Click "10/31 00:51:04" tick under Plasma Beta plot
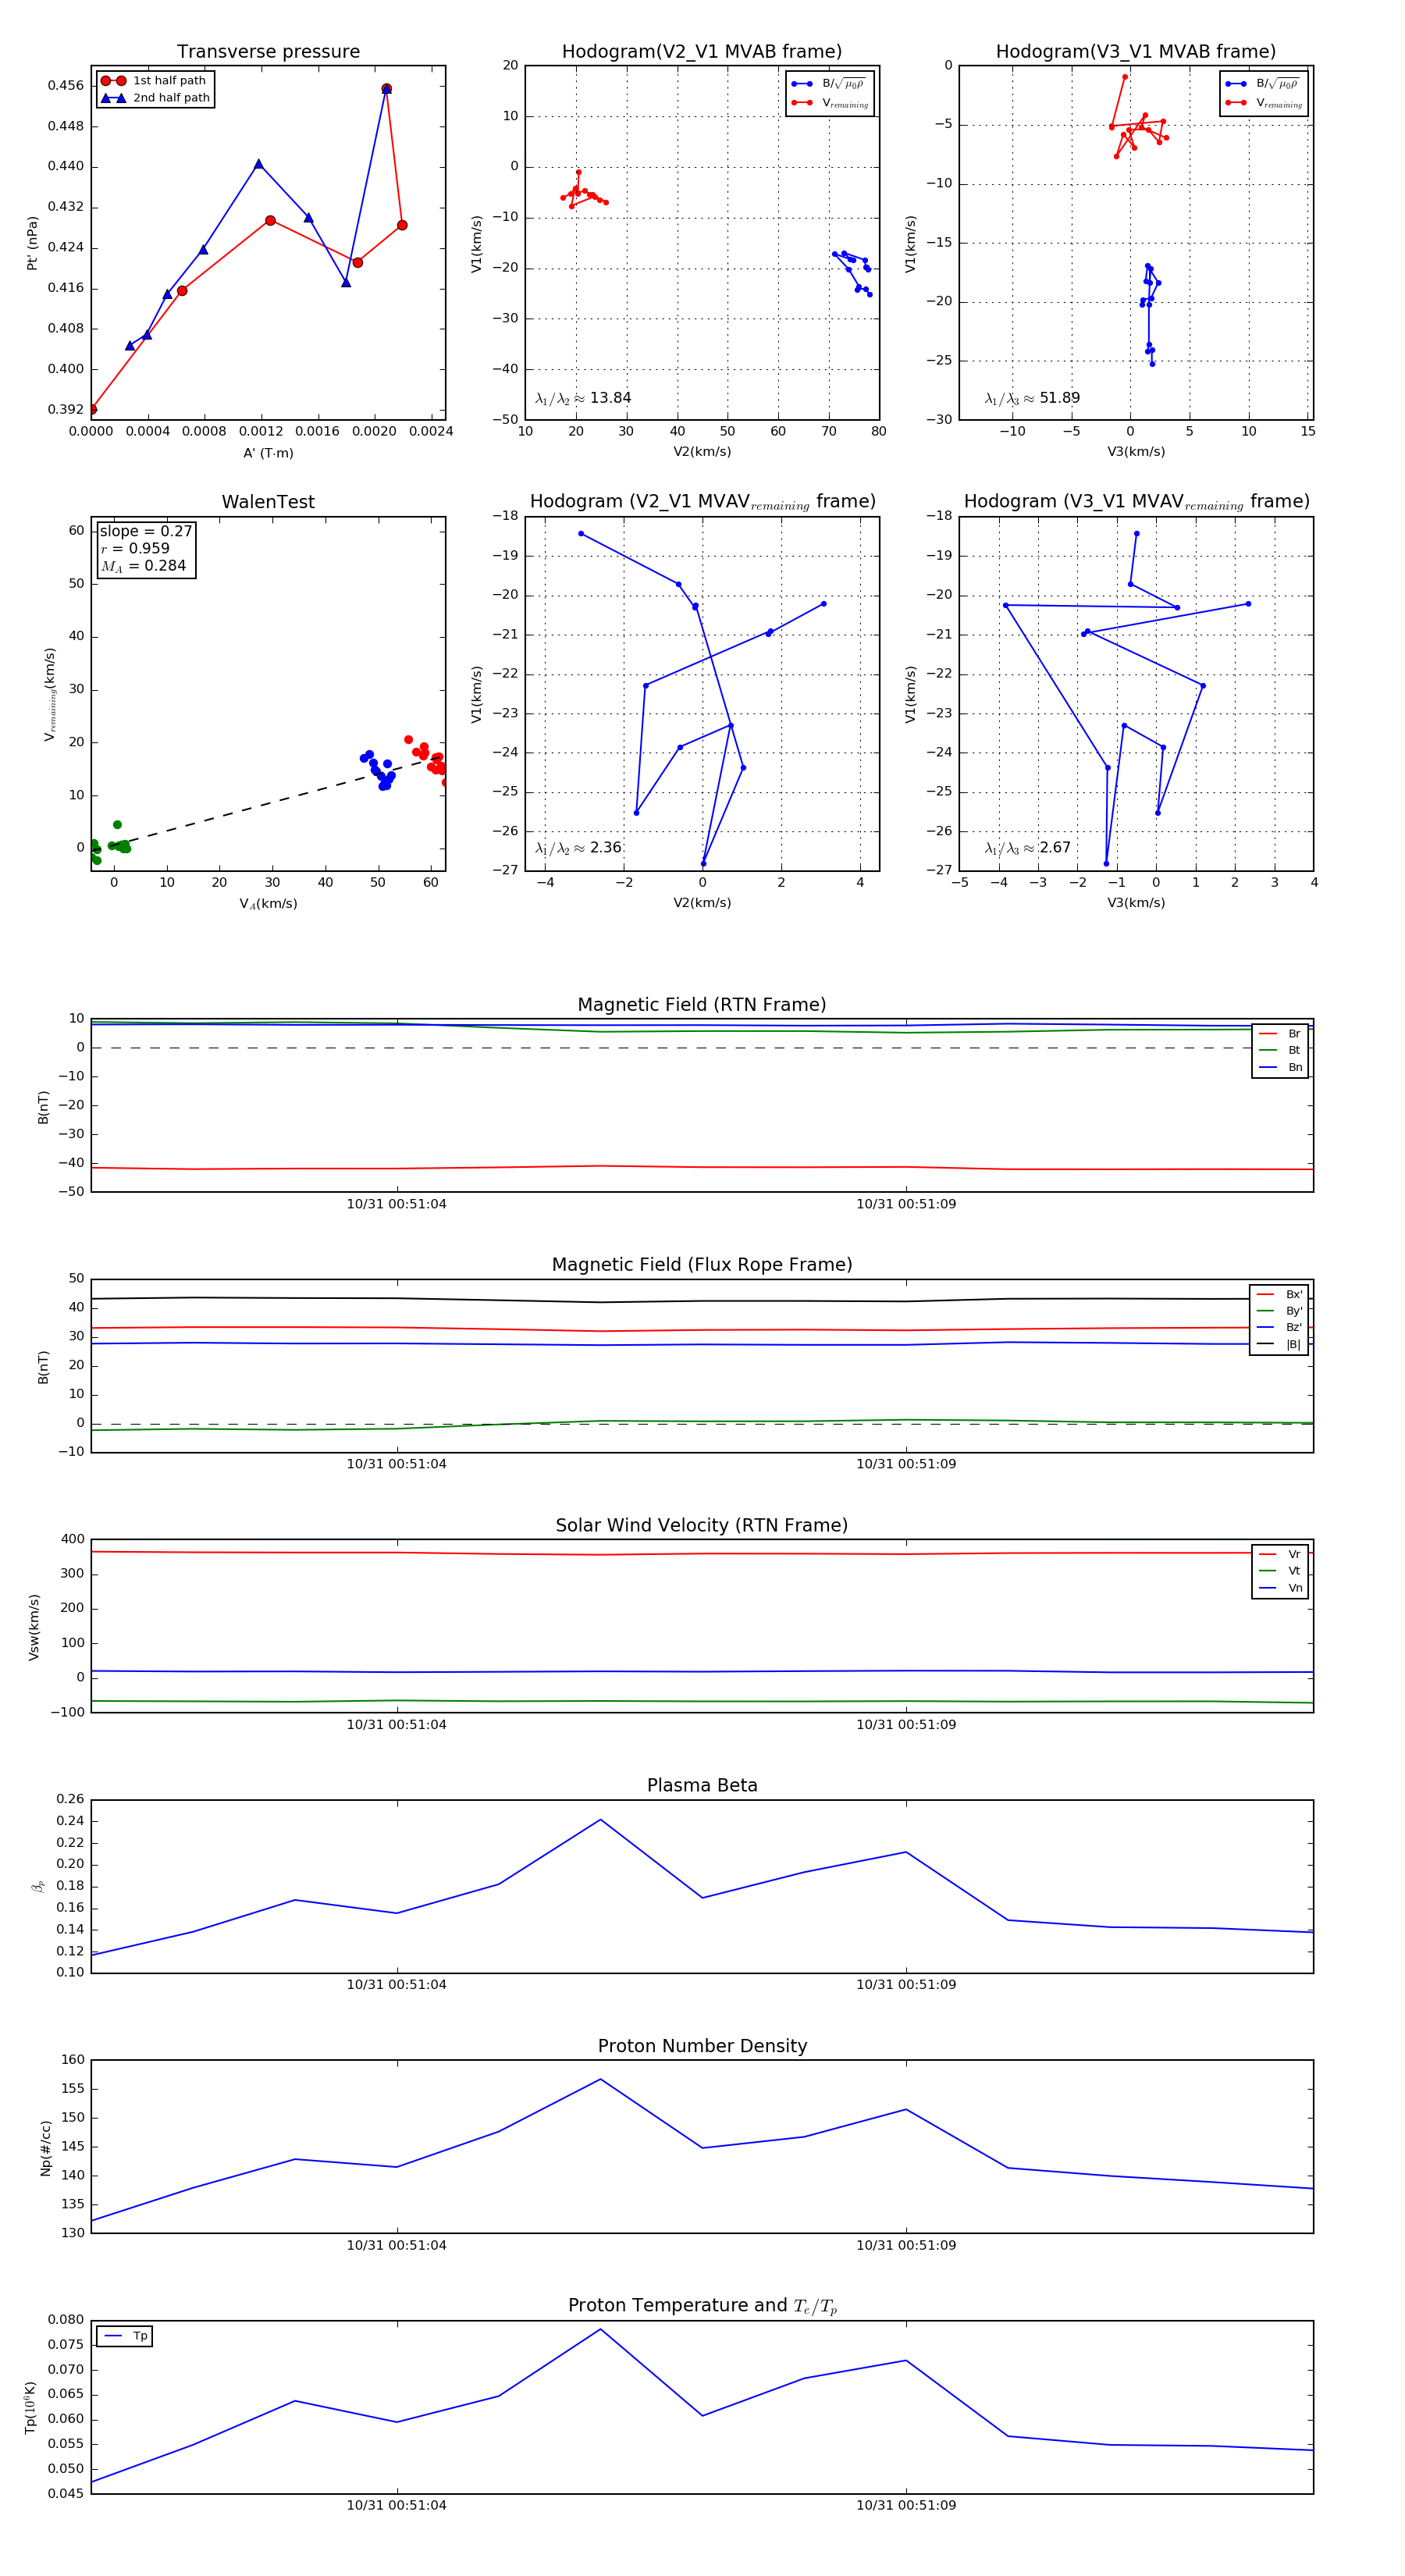Image resolution: width=1405 pixels, height=2576 pixels. click(397, 1985)
